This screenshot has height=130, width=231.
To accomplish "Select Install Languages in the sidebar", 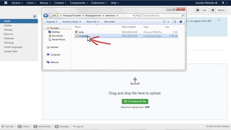I will (13, 47).
